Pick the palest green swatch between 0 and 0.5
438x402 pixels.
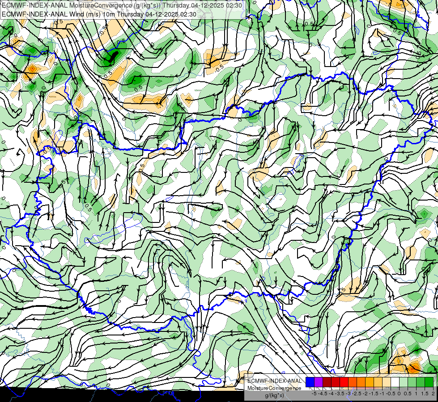404,382
